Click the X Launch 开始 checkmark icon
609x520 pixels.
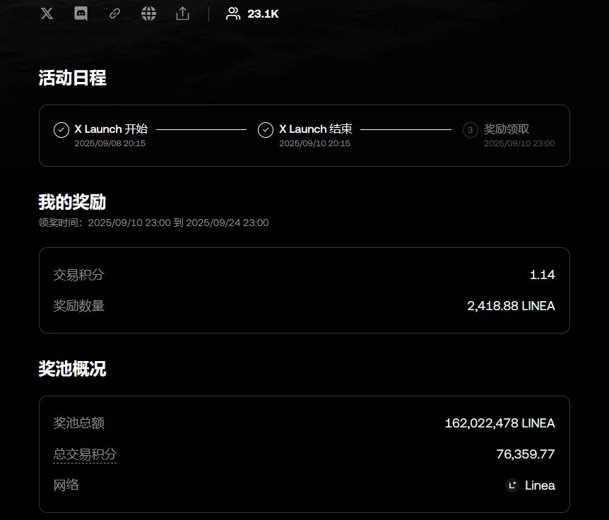pos(61,130)
